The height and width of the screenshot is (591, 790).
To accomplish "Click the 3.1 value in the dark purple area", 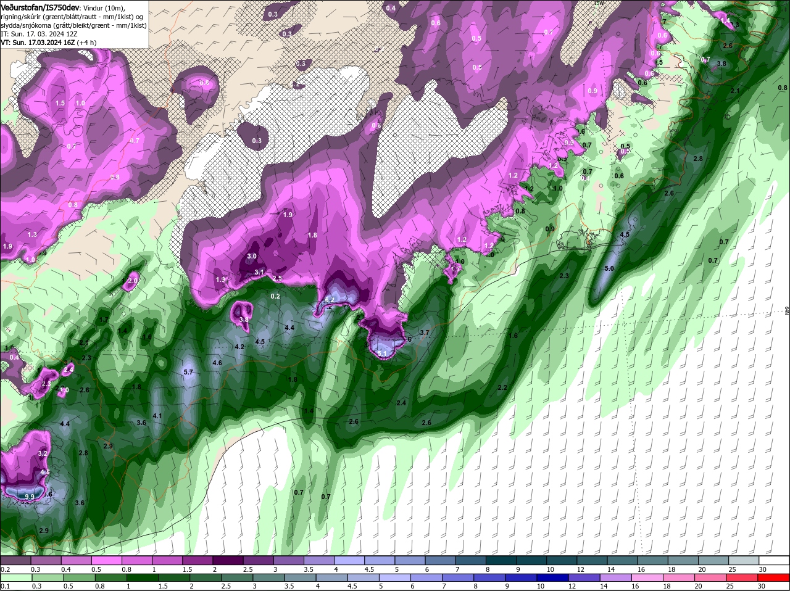I will click(260, 272).
